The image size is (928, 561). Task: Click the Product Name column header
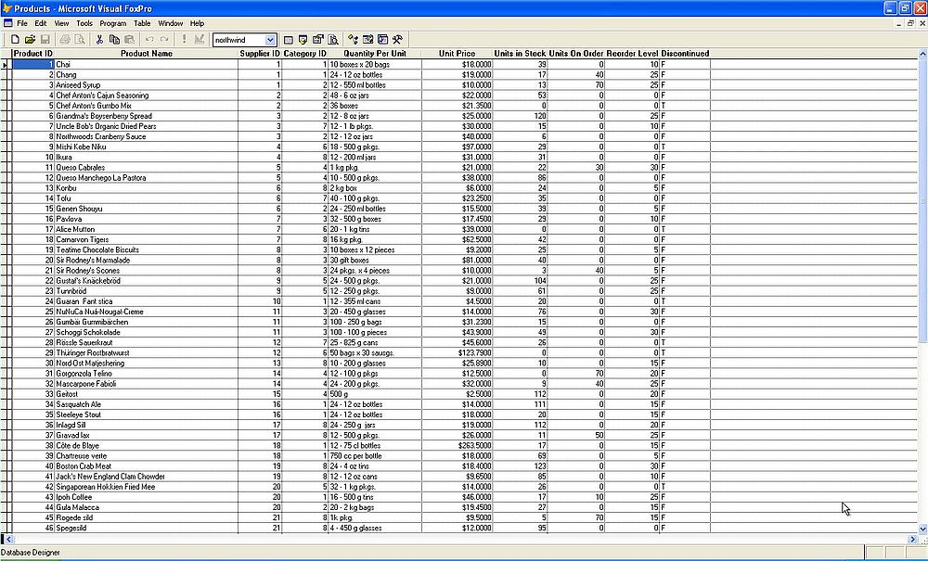point(147,53)
